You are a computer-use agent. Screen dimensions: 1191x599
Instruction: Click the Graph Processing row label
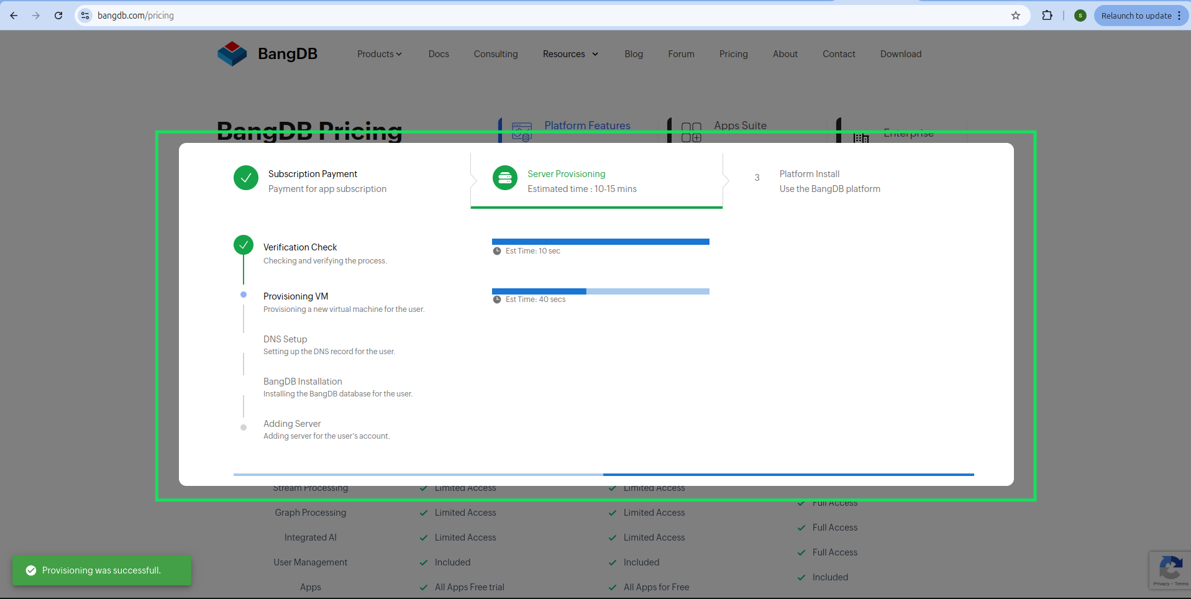(311, 513)
